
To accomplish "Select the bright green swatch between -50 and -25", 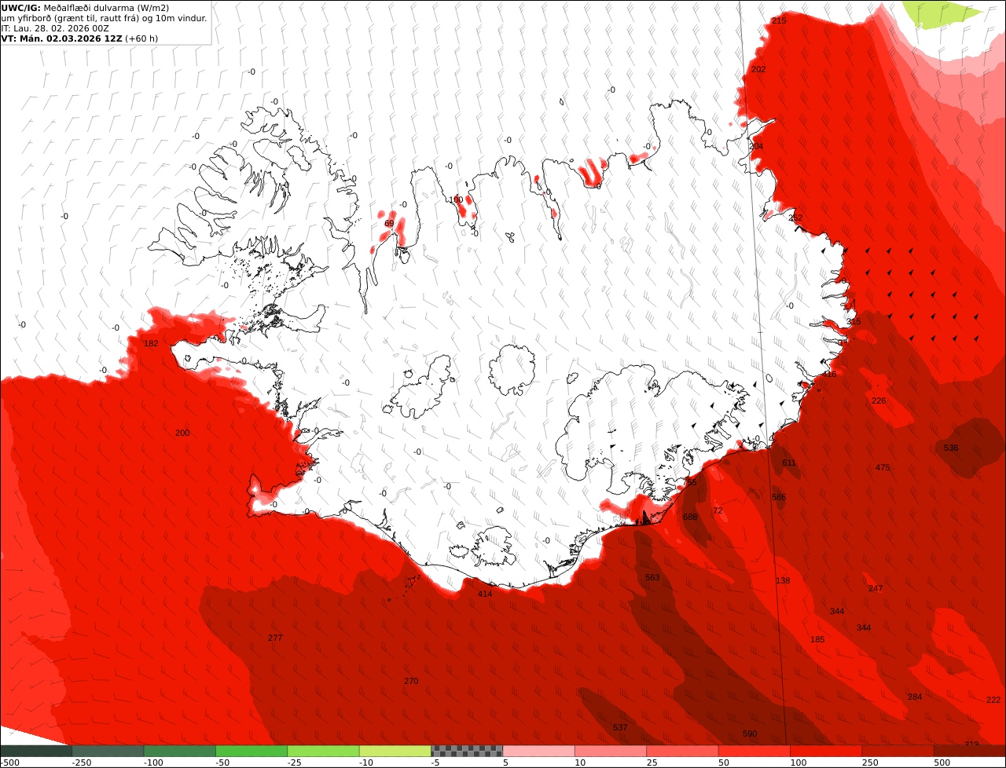I will tap(251, 751).
